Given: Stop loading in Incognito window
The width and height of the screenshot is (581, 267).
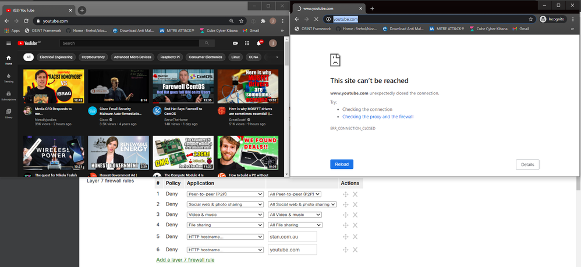Looking at the screenshot, I should (316, 19).
